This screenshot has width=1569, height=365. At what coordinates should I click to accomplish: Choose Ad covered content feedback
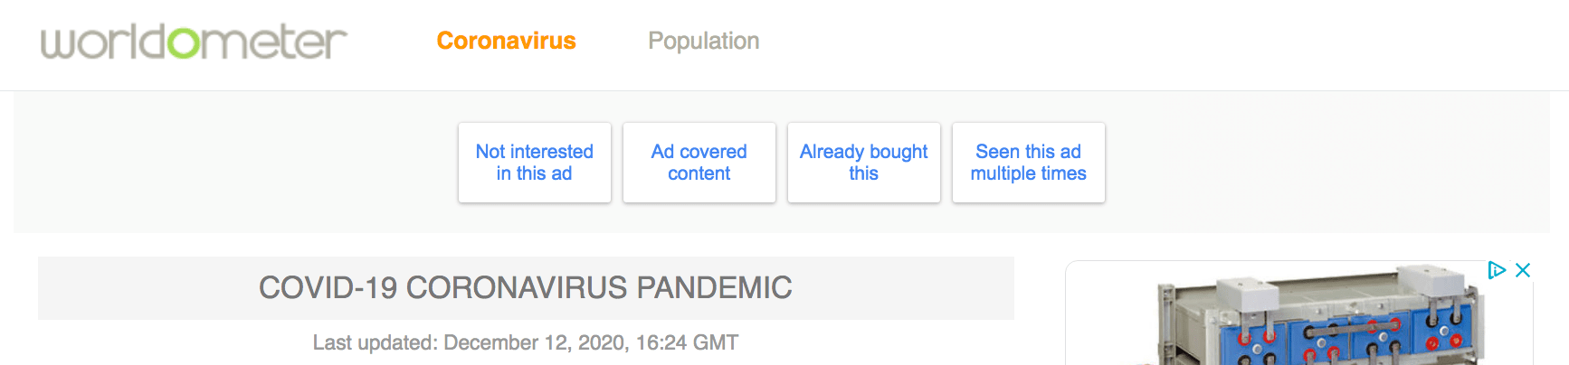(699, 163)
